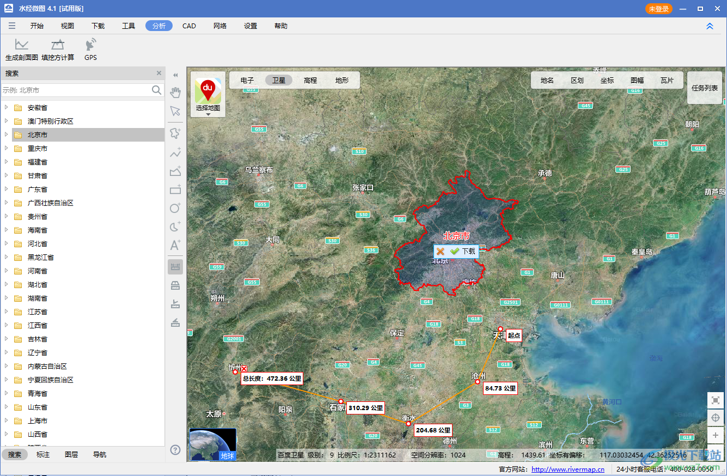Select the draw rectangle tool
The width and height of the screenshot is (727, 476).
[x=175, y=190]
